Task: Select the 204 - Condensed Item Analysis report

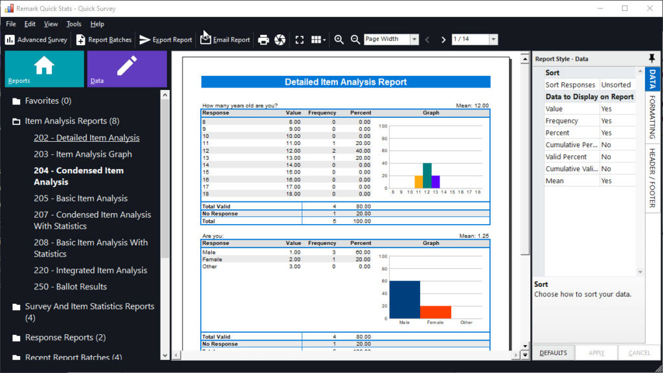Action: 79,175
